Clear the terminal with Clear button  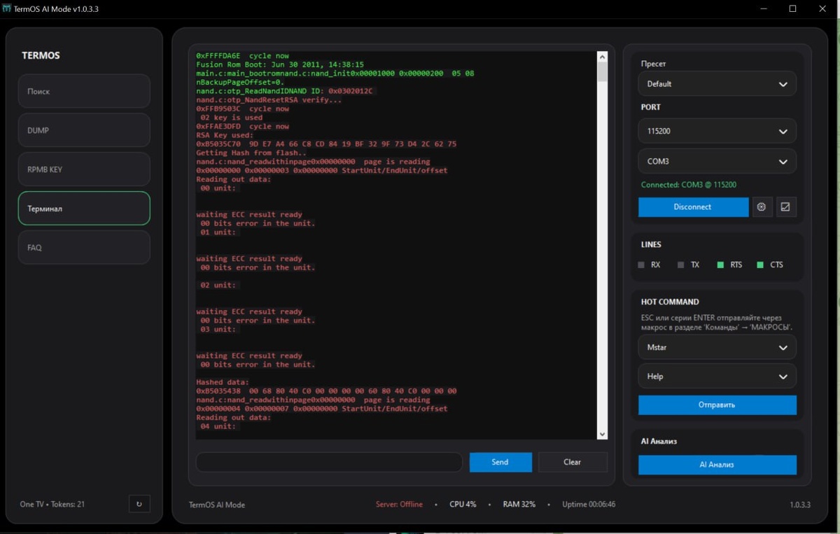[573, 462]
